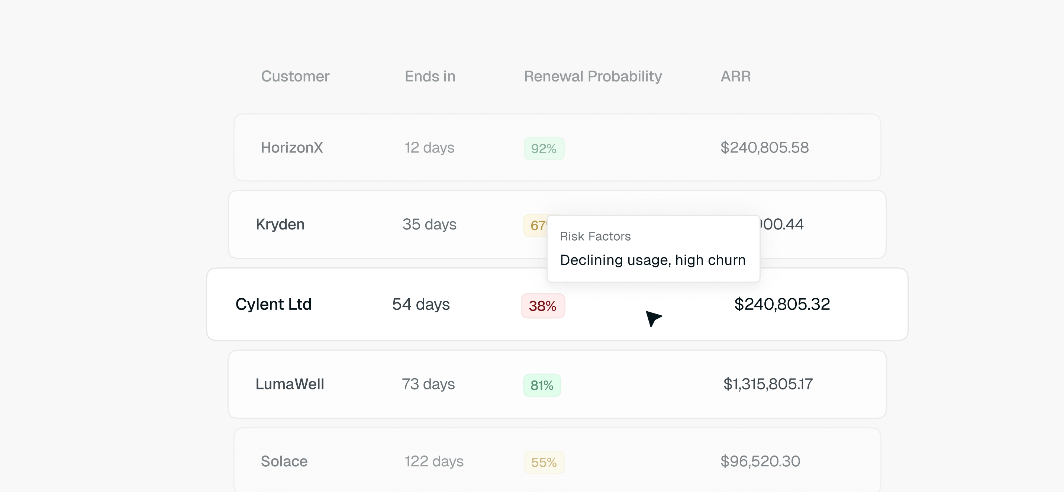Click the Declining usage, high churn text
The height and width of the screenshot is (492, 1064).
tap(652, 260)
